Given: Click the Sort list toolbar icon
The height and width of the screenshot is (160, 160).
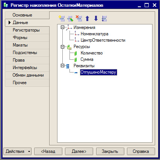Looking at the screenshot, I should (104, 18).
